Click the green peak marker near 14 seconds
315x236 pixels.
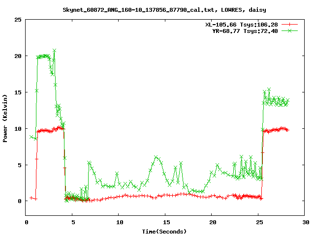pos(156,157)
